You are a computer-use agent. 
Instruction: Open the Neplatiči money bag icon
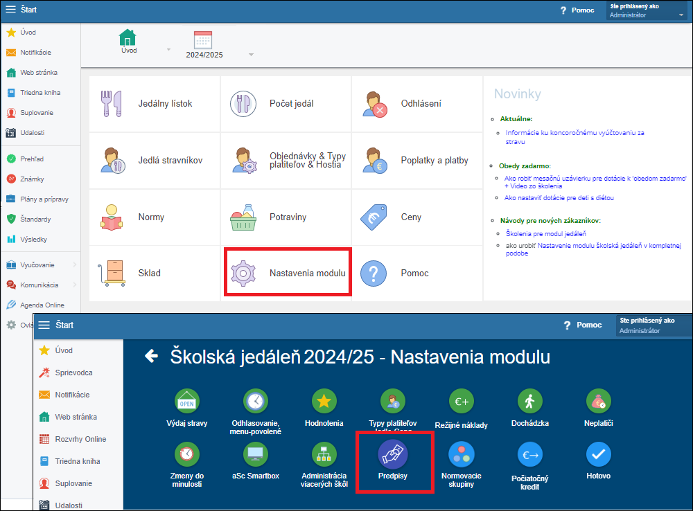pyautogui.click(x=598, y=401)
